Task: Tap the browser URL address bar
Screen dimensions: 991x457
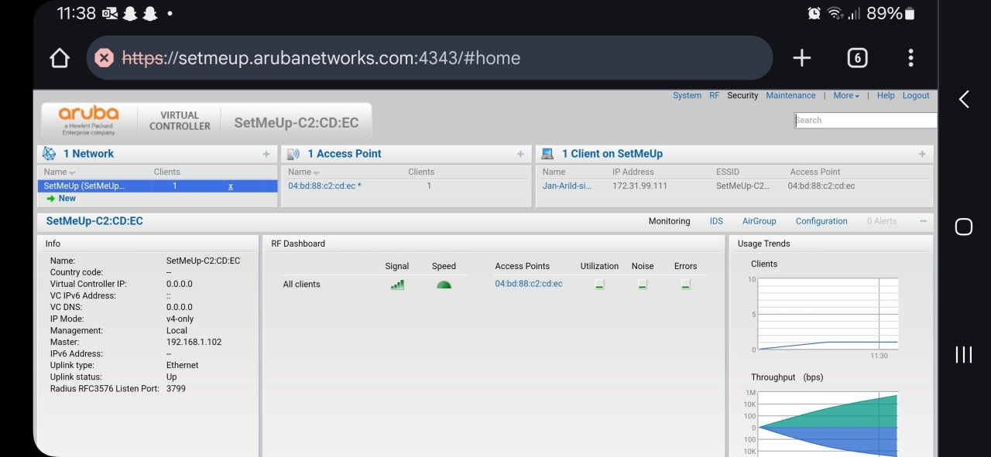Action: 430,58
